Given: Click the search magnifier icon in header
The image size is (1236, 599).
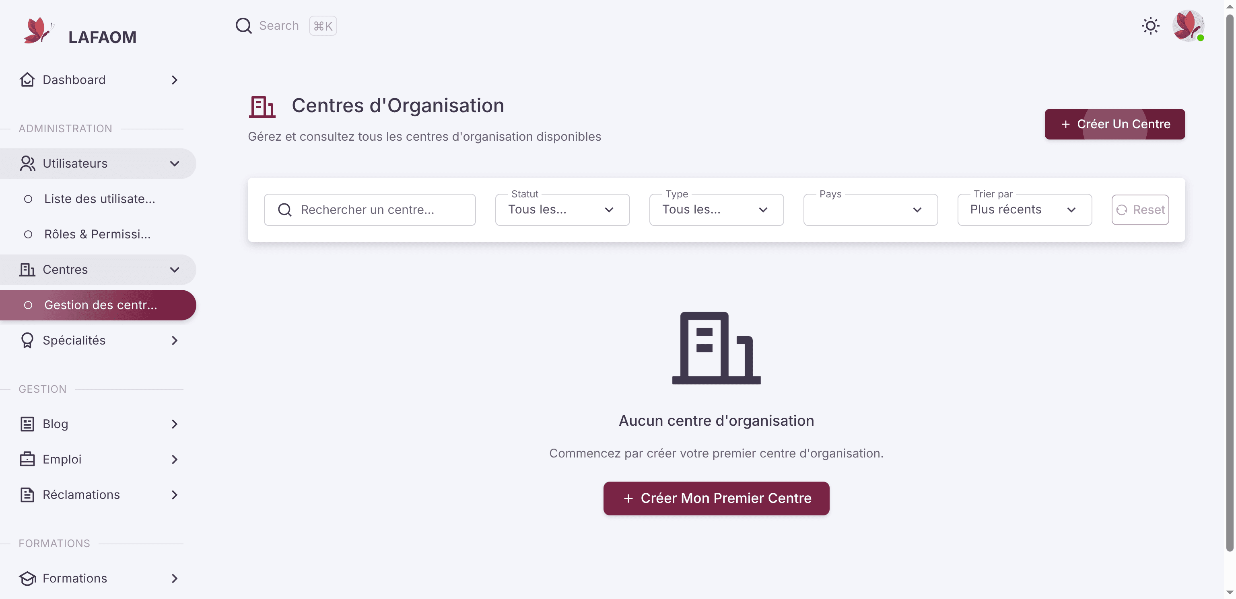Looking at the screenshot, I should pos(243,26).
